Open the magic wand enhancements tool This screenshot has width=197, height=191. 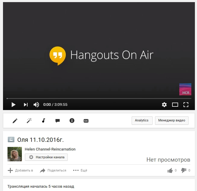(29, 121)
